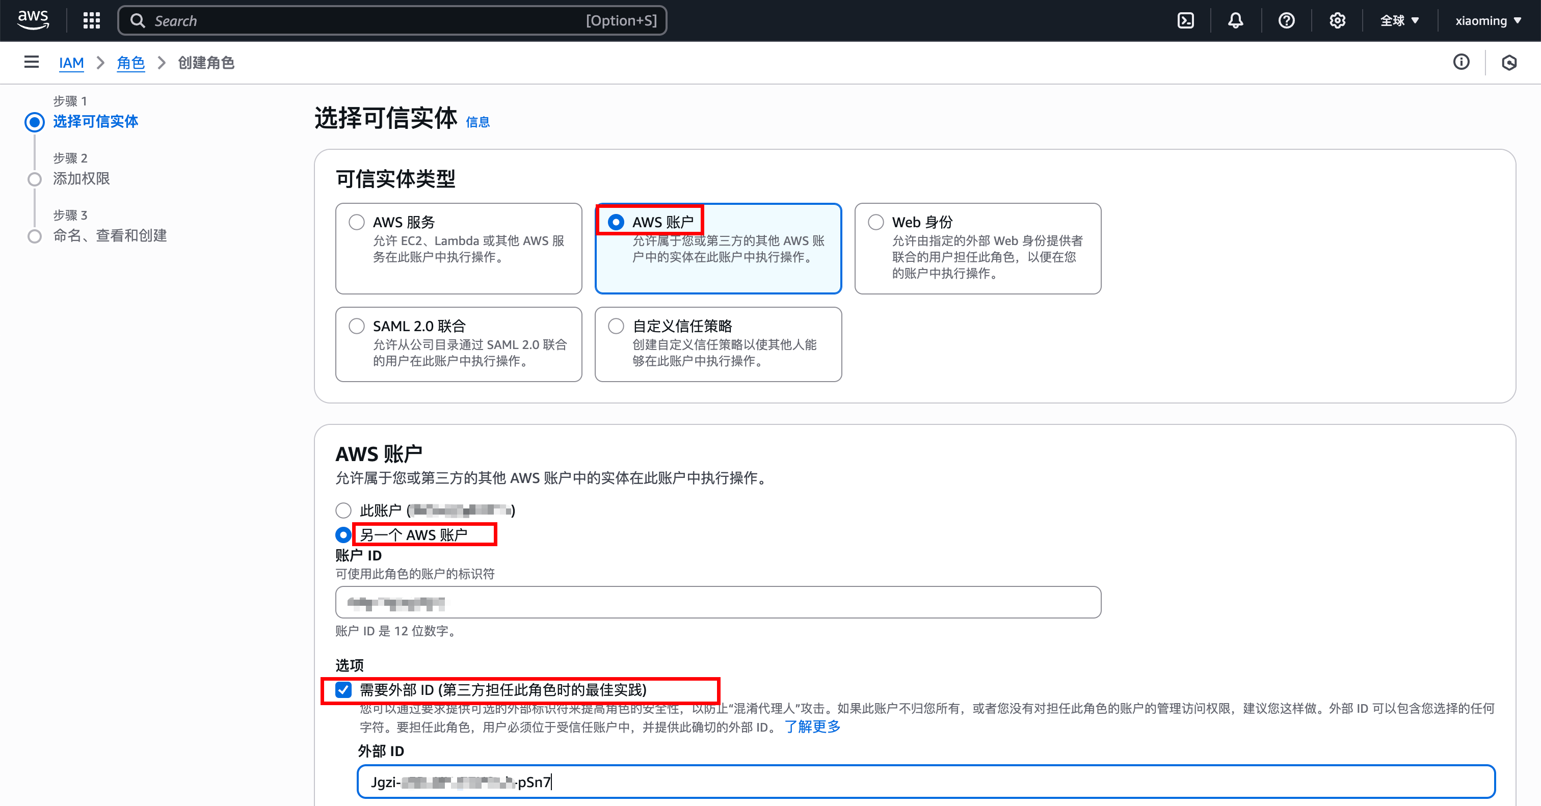Open the hexagon tools panel icon

[1509, 62]
